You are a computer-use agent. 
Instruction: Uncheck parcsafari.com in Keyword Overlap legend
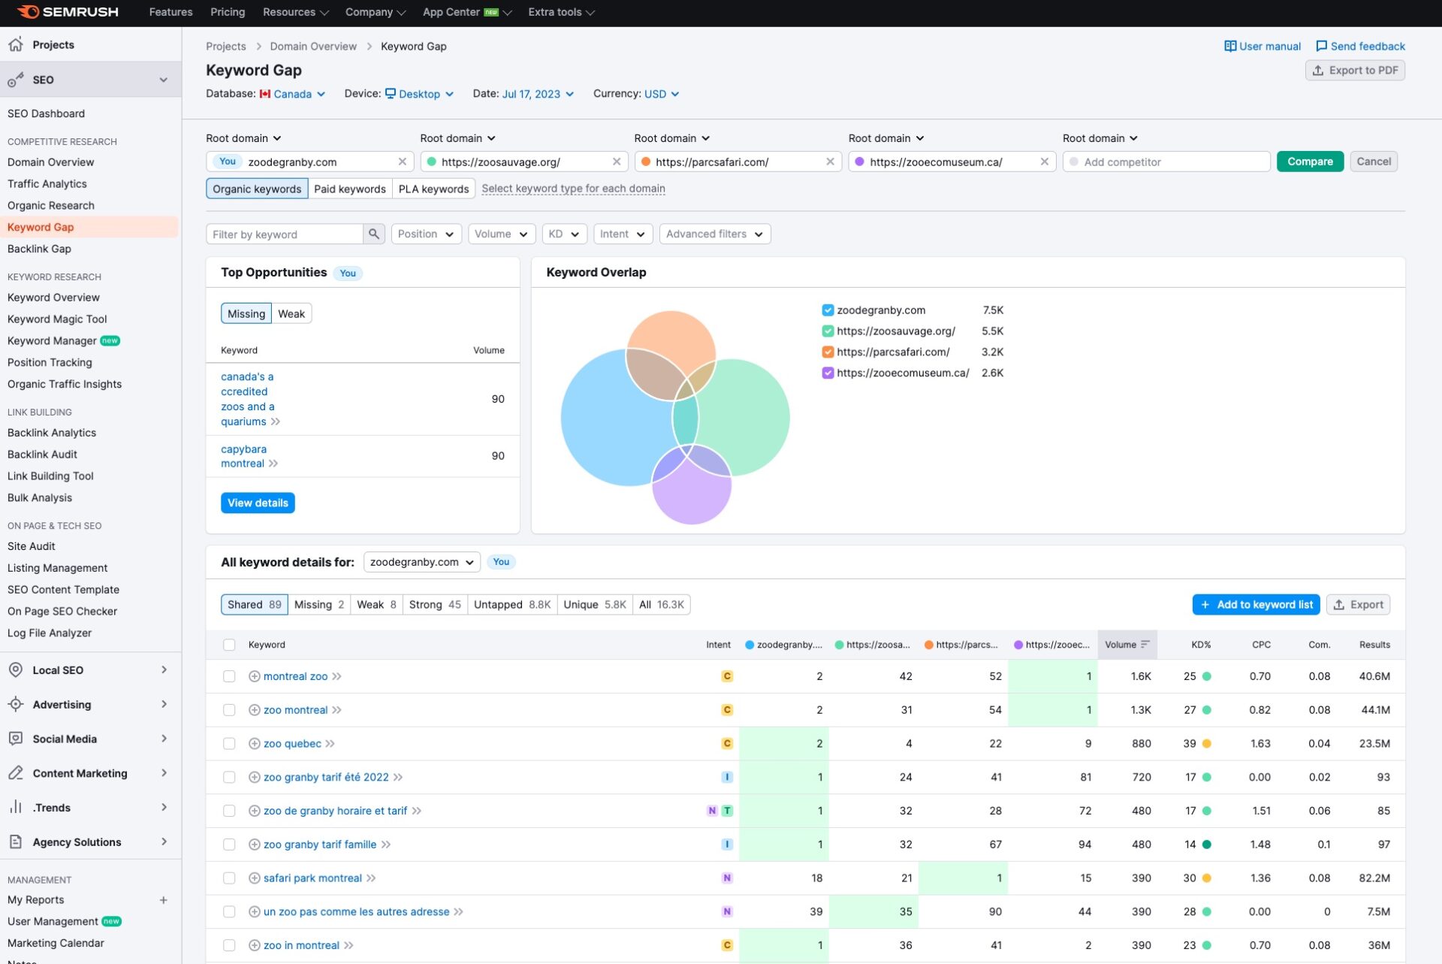(828, 352)
